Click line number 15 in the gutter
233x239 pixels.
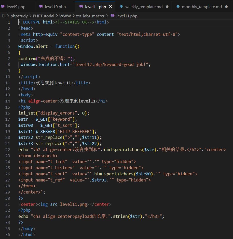[8, 107]
